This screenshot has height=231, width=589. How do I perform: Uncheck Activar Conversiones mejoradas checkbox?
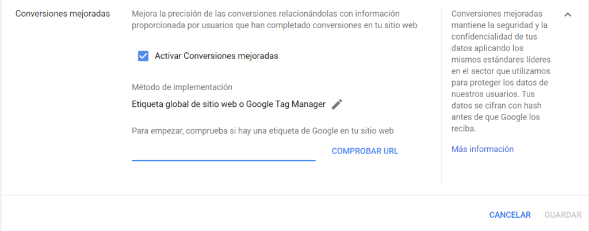[x=143, y=56]
